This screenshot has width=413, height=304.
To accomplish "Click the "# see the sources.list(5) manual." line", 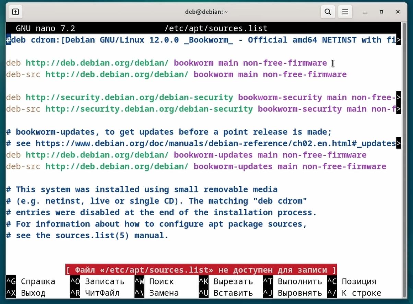I will (x=87, y=236).
